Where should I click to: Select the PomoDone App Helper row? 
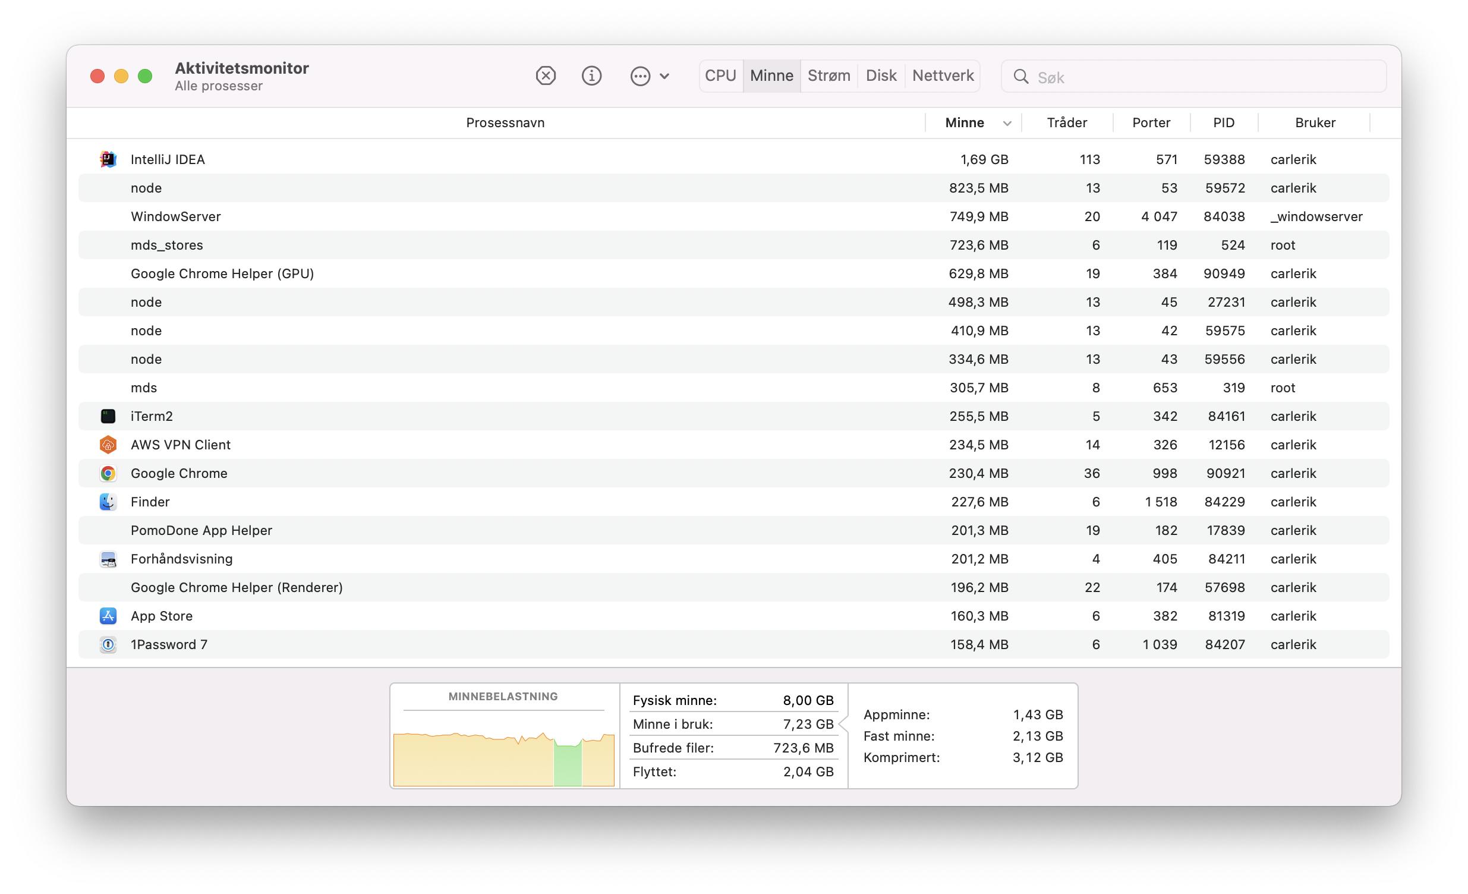(x=733, y=530)
